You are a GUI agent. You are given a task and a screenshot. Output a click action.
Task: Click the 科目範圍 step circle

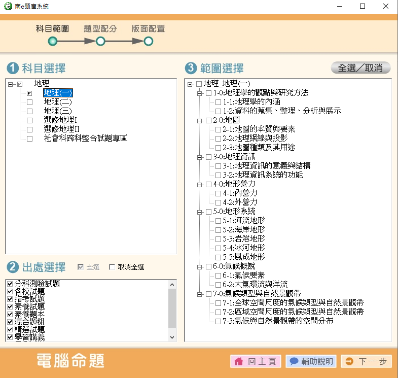coord(53,41)
